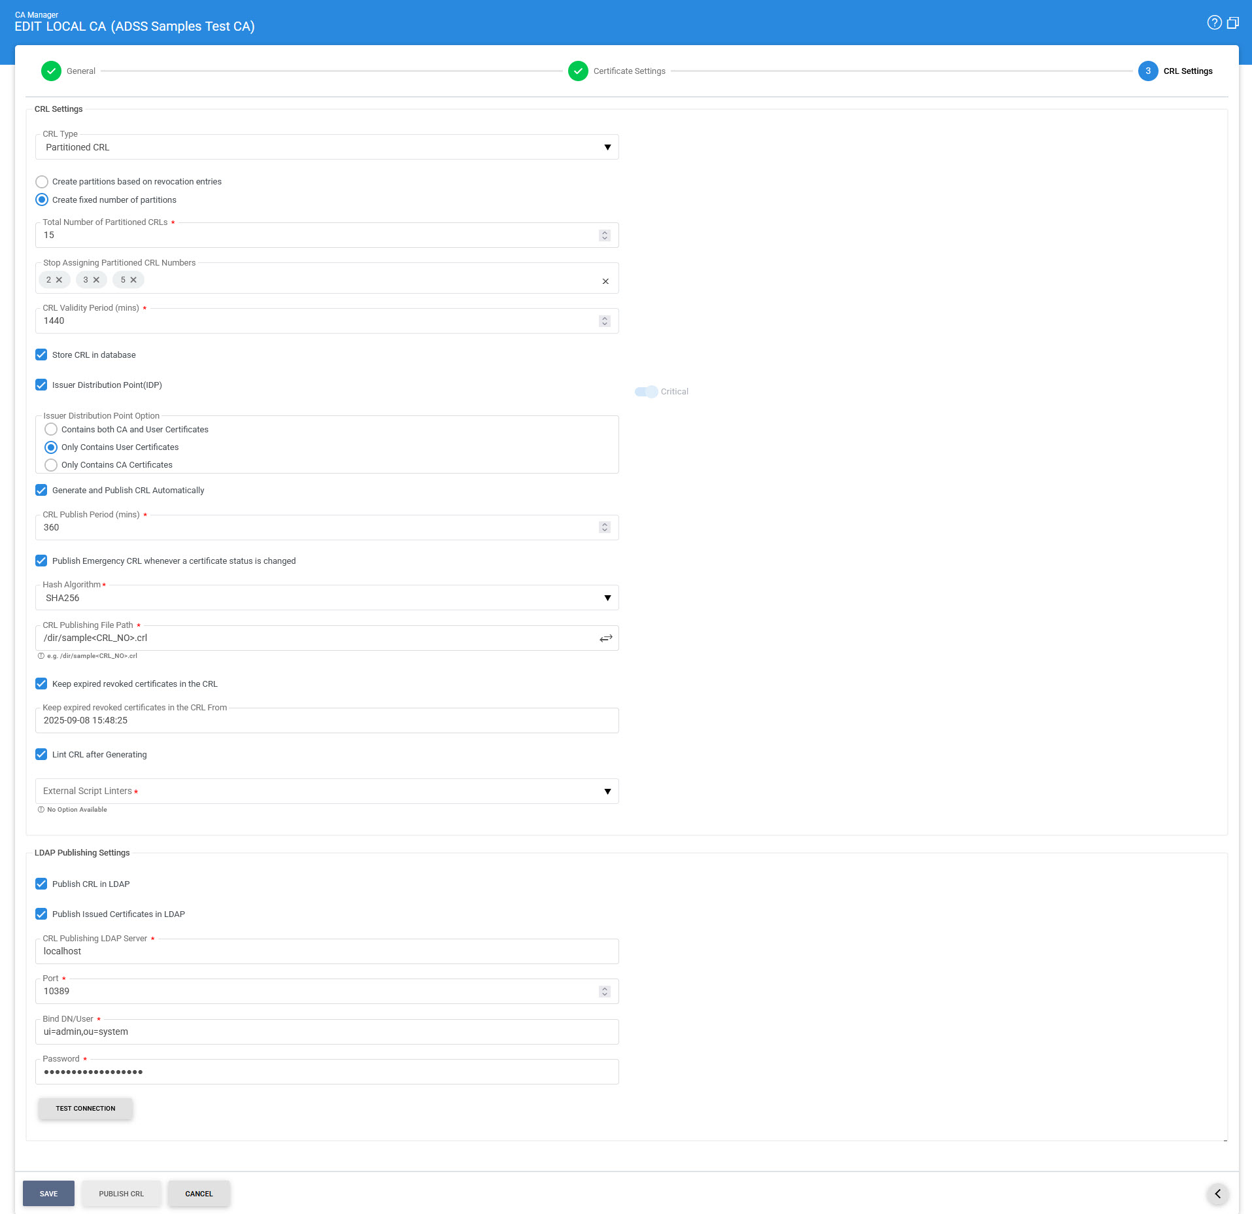1252x1214 pixels.
Task: Click the back chevron at bottom right
Action: click(1217, 1194)
